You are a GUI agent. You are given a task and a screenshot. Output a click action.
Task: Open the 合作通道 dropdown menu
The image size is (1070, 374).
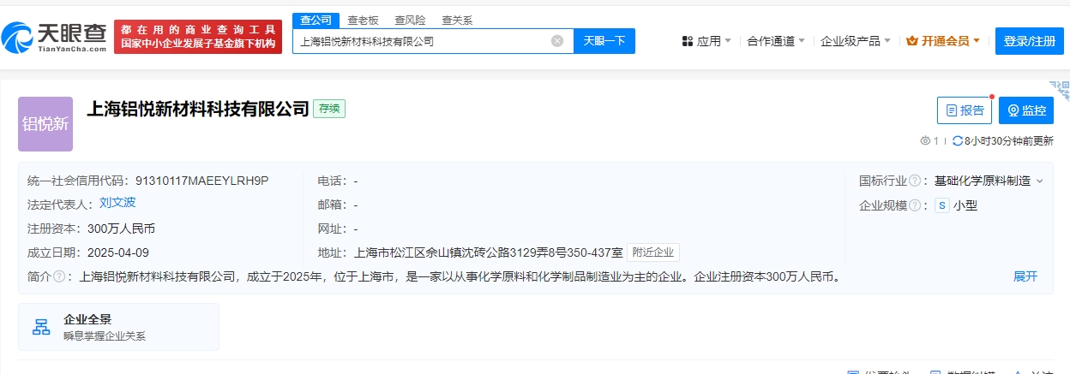pyautogui.click(x=776, y=41)
